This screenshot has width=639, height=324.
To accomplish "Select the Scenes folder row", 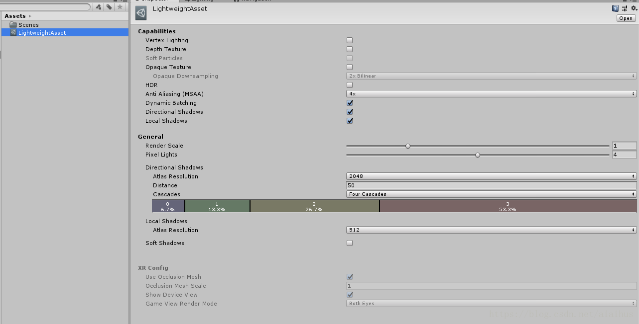I will [x=64, y=24].
